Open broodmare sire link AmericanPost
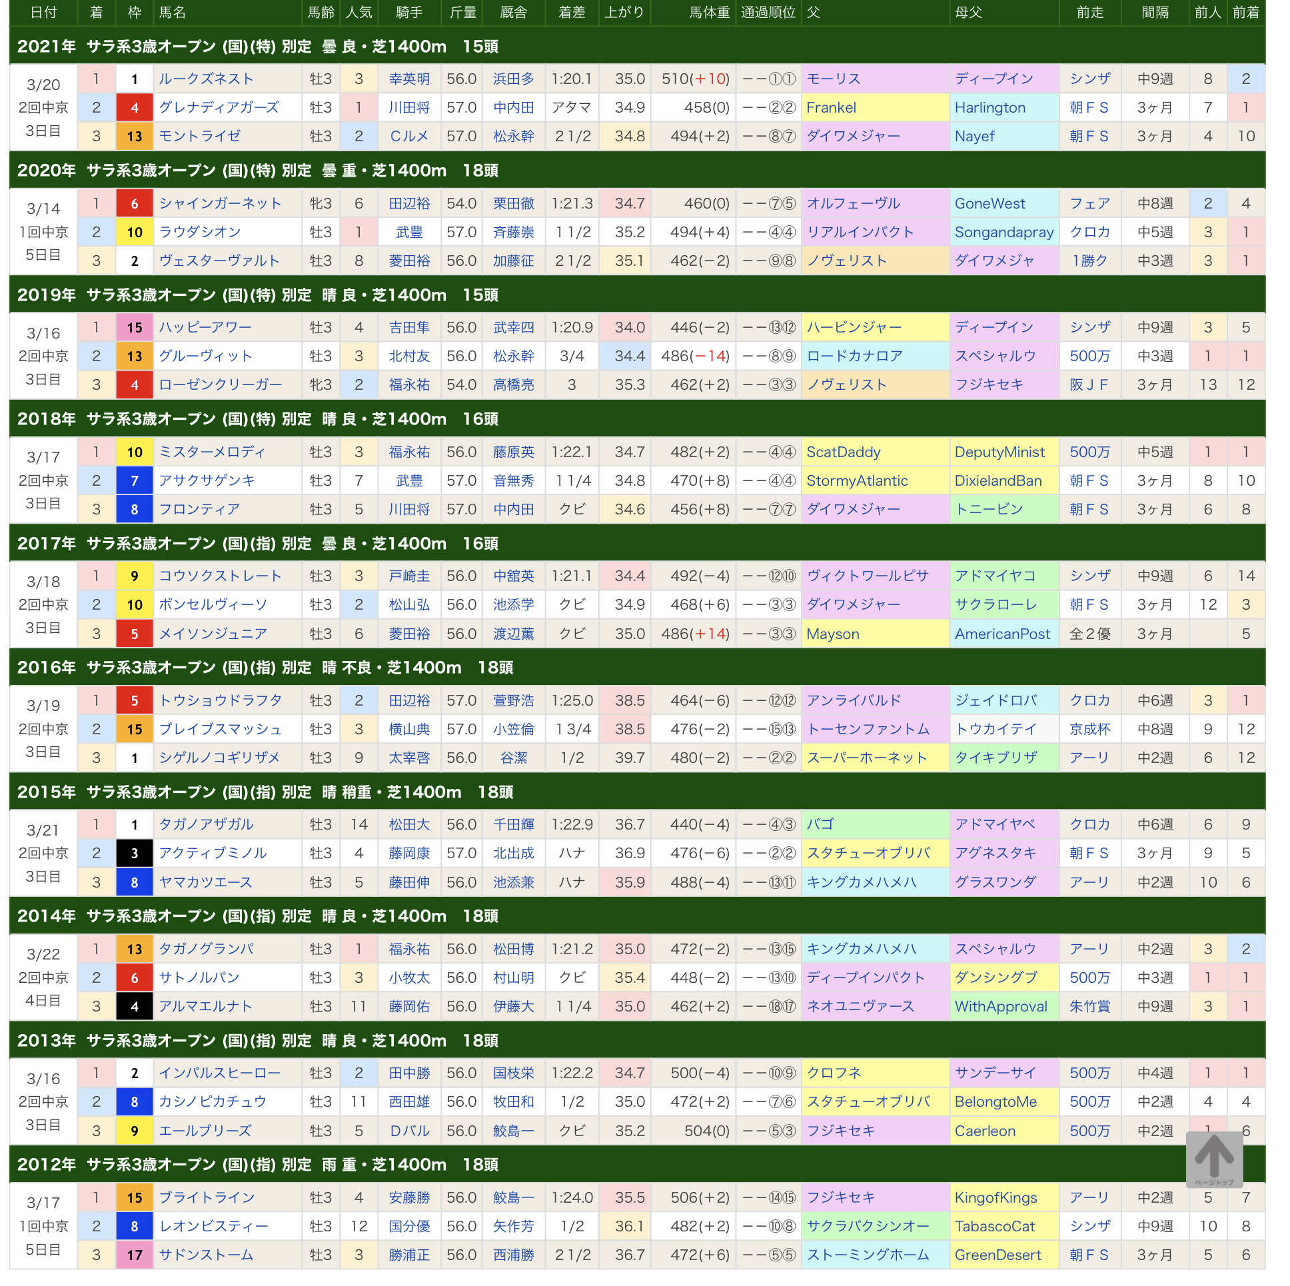Screen dimensions: 1290x1286 pos(1002,634)
